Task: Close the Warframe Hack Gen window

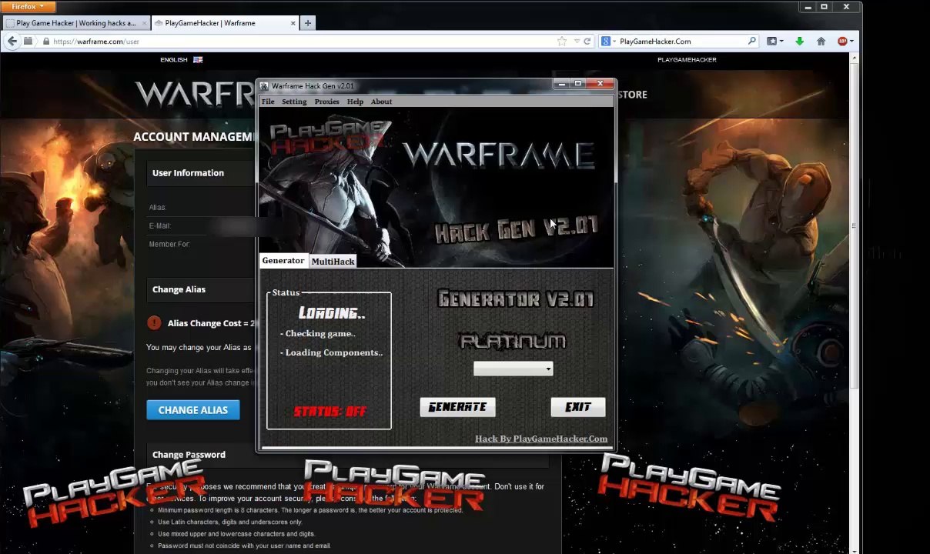Action: pos(600,84)
